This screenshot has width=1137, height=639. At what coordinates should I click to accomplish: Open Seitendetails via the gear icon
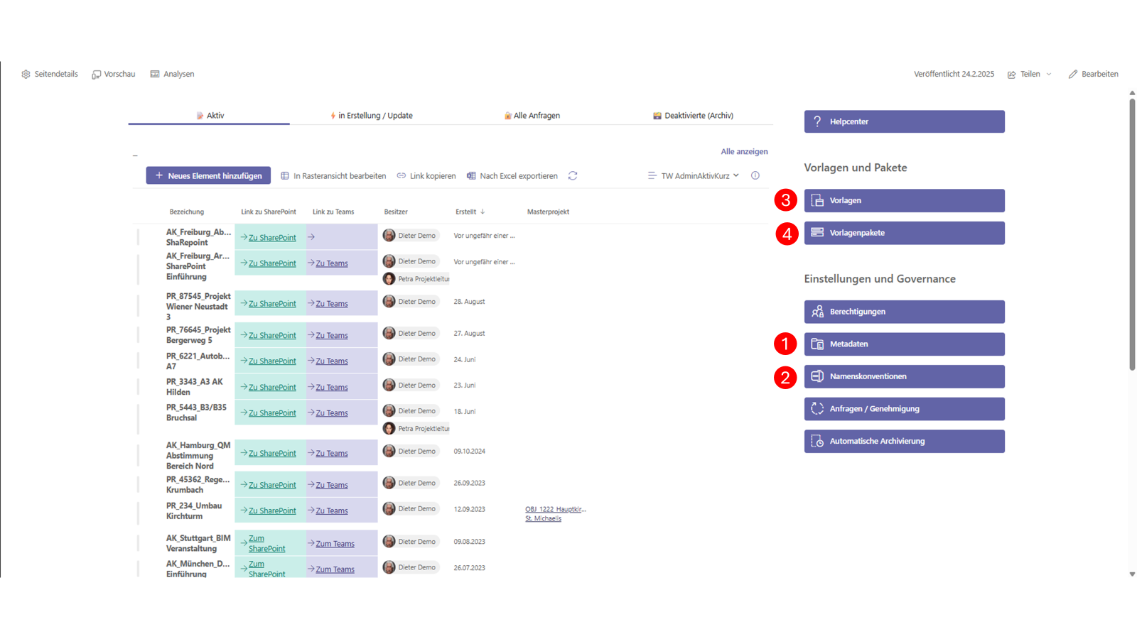[26, 75]
